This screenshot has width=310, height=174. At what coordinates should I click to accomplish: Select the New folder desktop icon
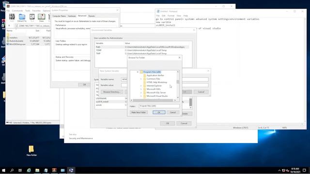31,151
